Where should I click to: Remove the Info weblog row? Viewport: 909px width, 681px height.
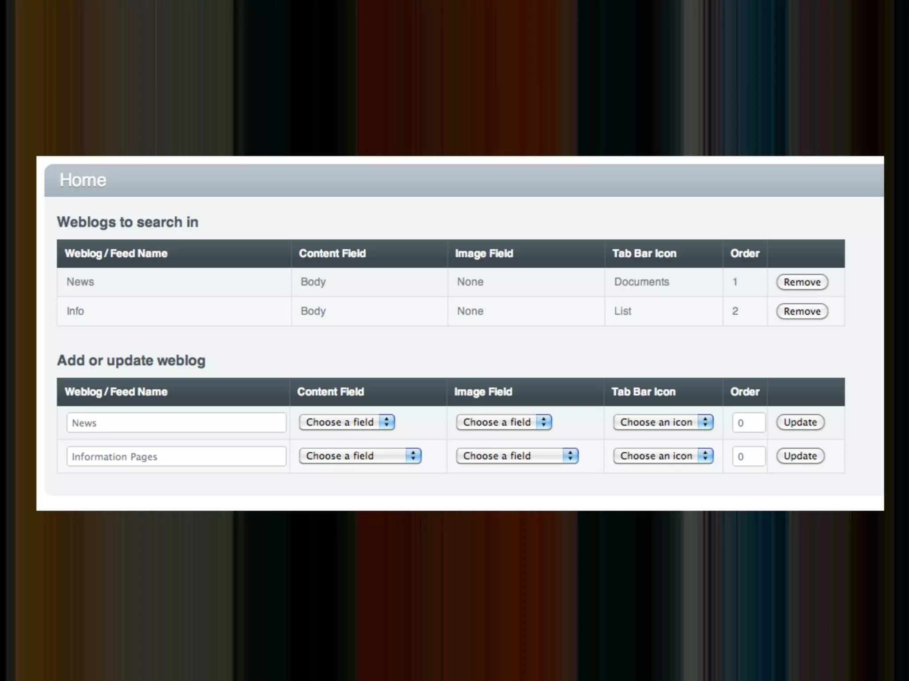point(802,311)
